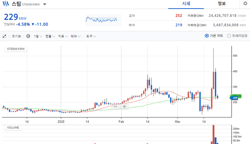The width and height of the screenshot is (250, 144).
Task: Click the low price value 219
Action: [x=179, y=25]
